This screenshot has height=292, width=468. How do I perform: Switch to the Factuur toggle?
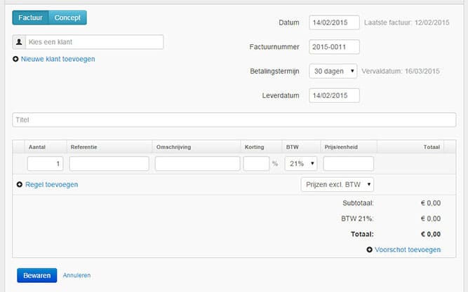tap(29, 18)
